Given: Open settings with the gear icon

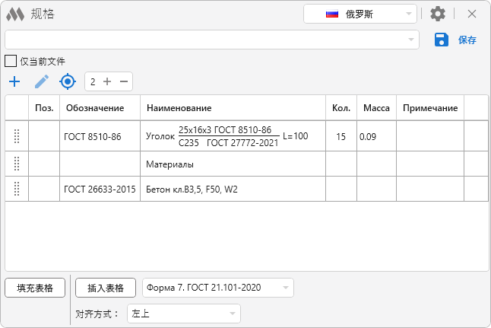Looking at the screenshot, I should click(438, 14).
